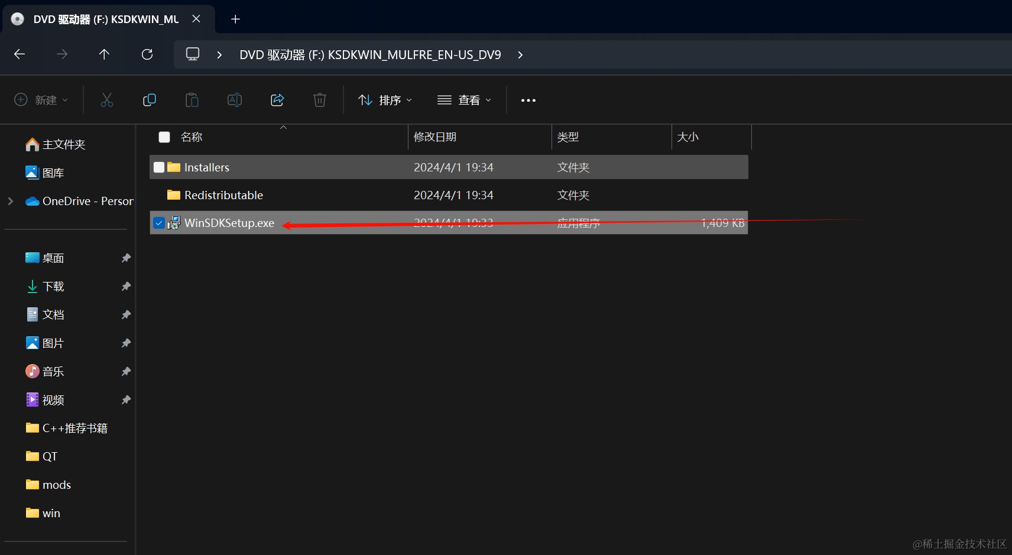Screen dimensions: 1012x555
Task: Expand the OneDrive tree node arrow
Action: (x=11, y=201)
